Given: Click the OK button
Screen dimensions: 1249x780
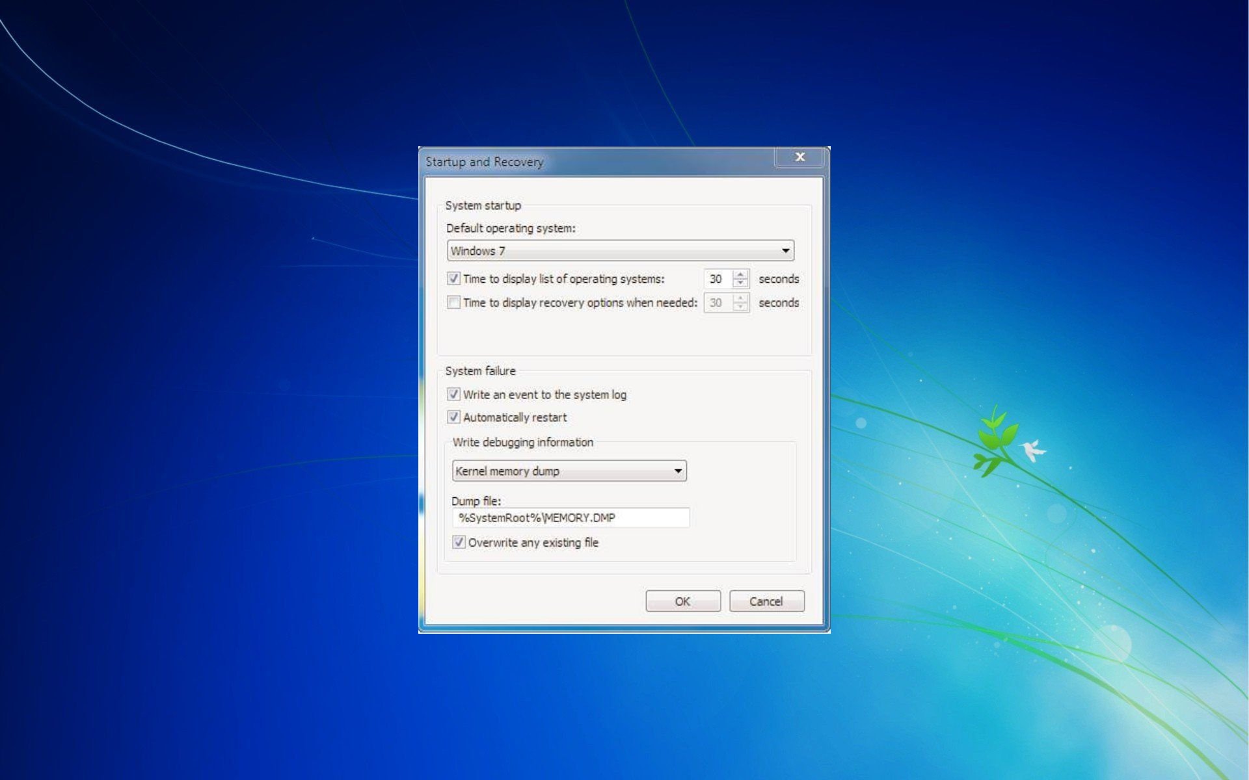Looking at the screenshot, I should coord(683,601).
